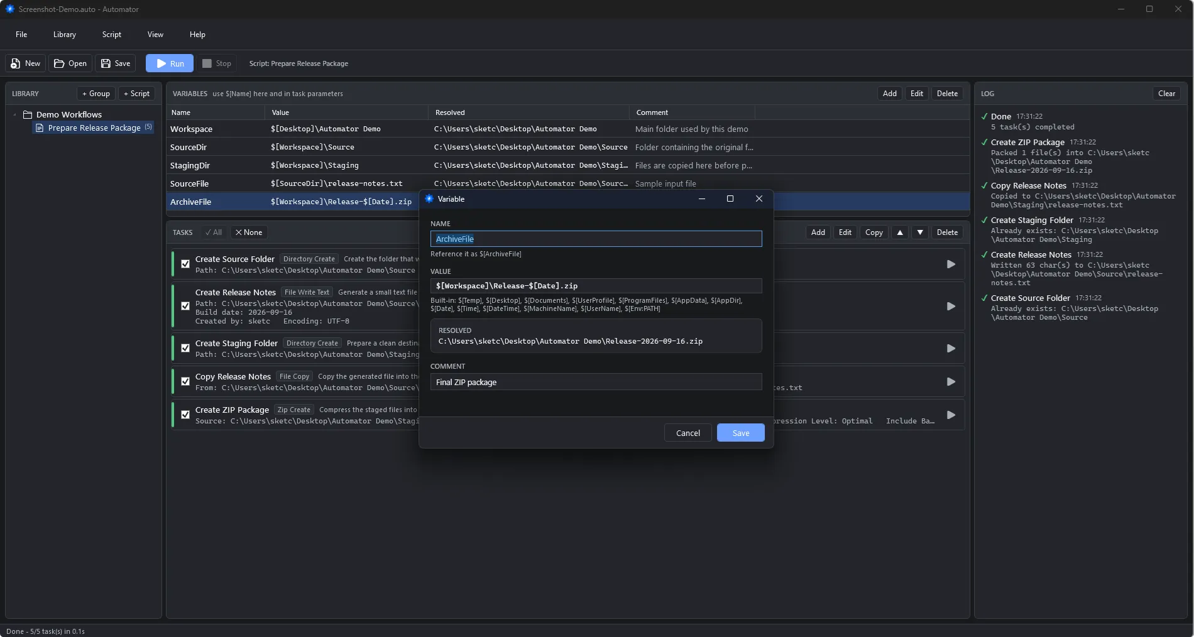Image resolution: width=1194 pixels, height=637 pixels.
Task: Cancel the Variable dialog
Action: pyautogui.click(x=688, y=433)
